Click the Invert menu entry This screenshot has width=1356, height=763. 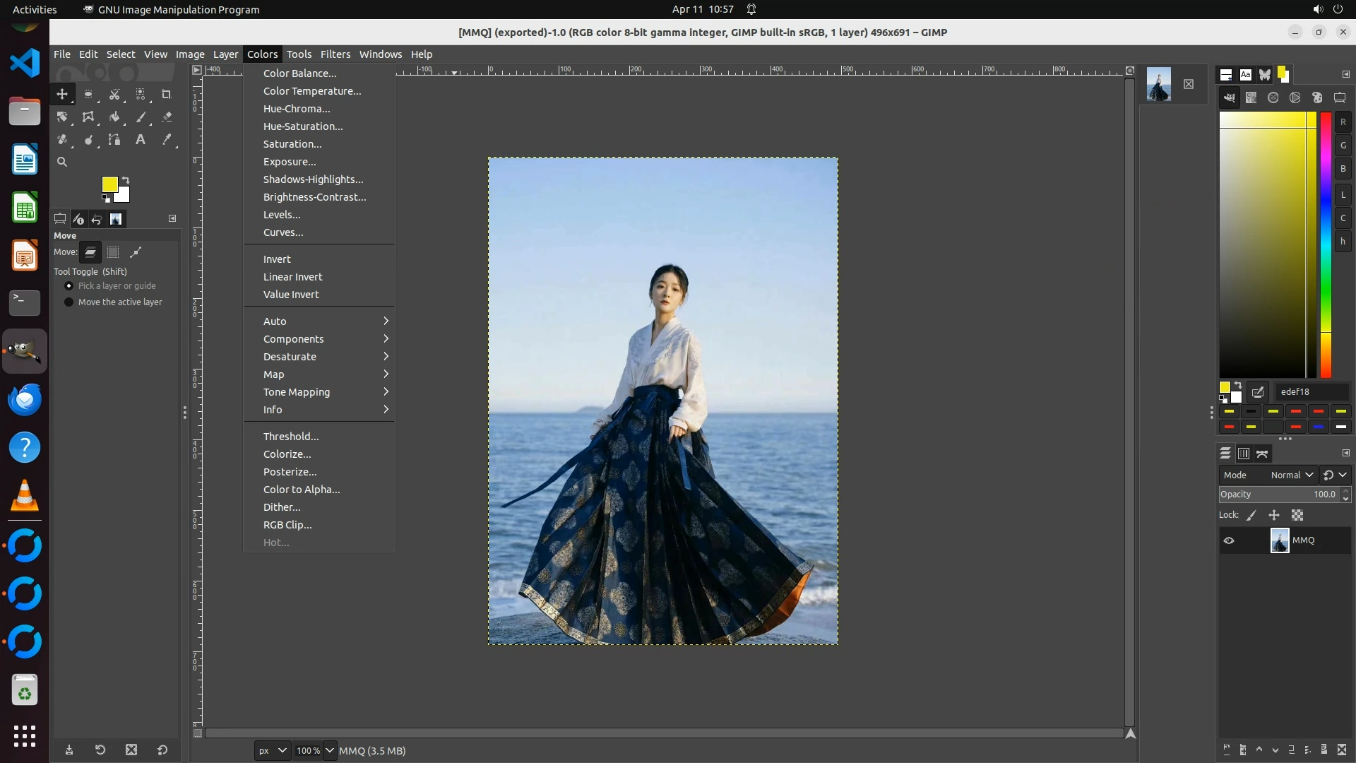277,259
